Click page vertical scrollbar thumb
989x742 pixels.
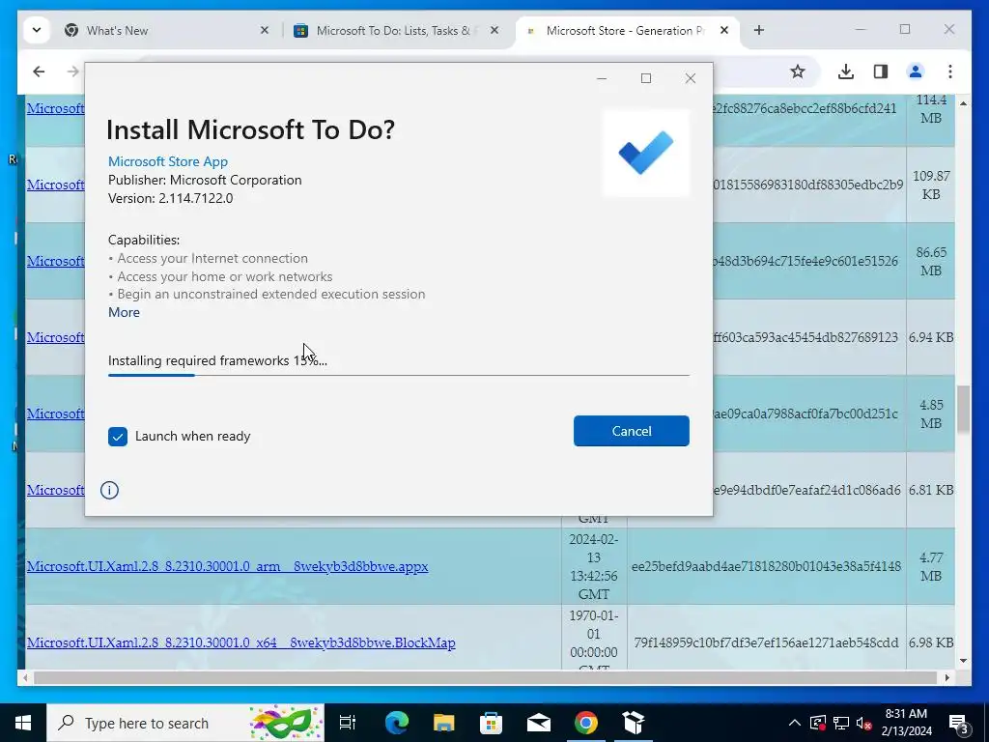[x=963, y=409]
